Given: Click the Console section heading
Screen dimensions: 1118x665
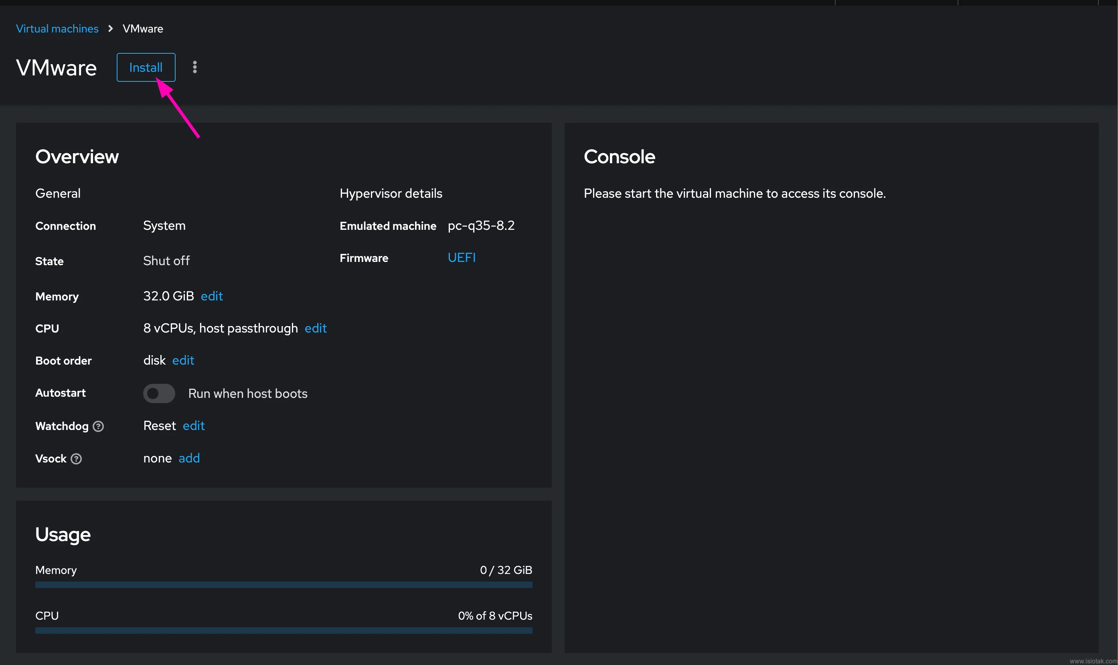Looking at the screenshot, I should coord(620,157).
